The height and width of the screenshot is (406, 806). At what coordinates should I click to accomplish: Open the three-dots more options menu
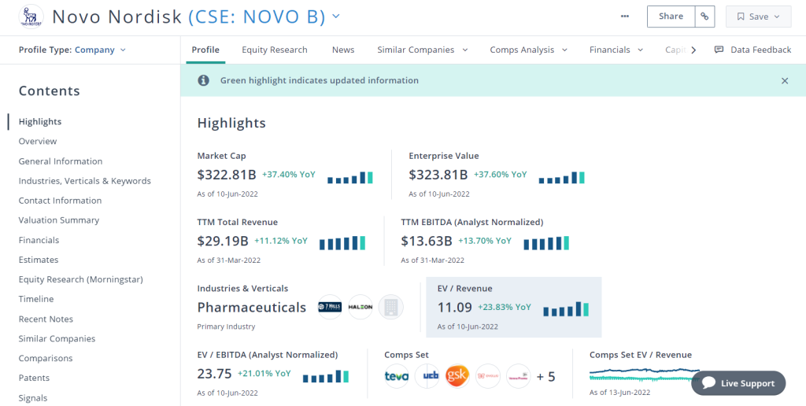624,17
